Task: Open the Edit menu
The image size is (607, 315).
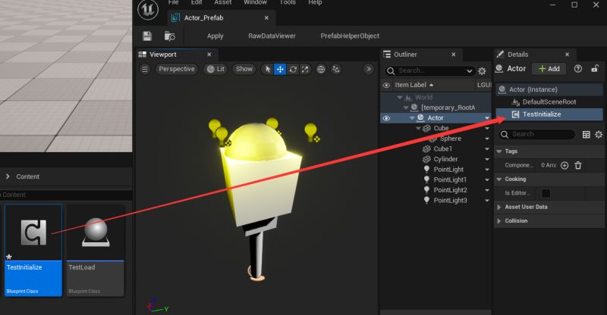Action: click(197, 2)
